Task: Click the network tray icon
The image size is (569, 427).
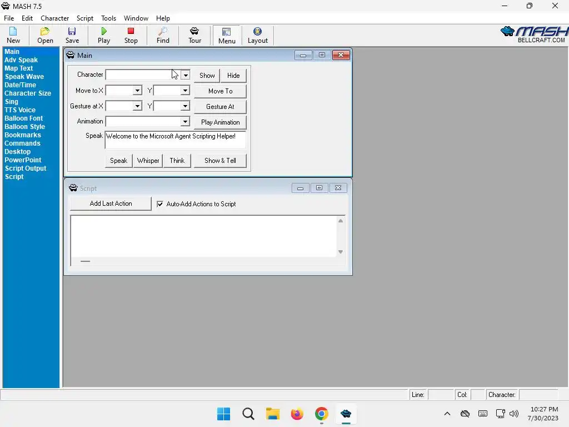Action: click(x=501, y=414)
